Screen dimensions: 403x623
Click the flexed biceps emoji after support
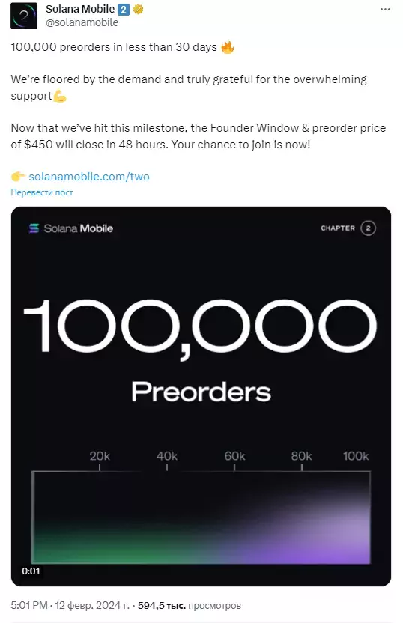pyautogui.click(x=60, y=96)
